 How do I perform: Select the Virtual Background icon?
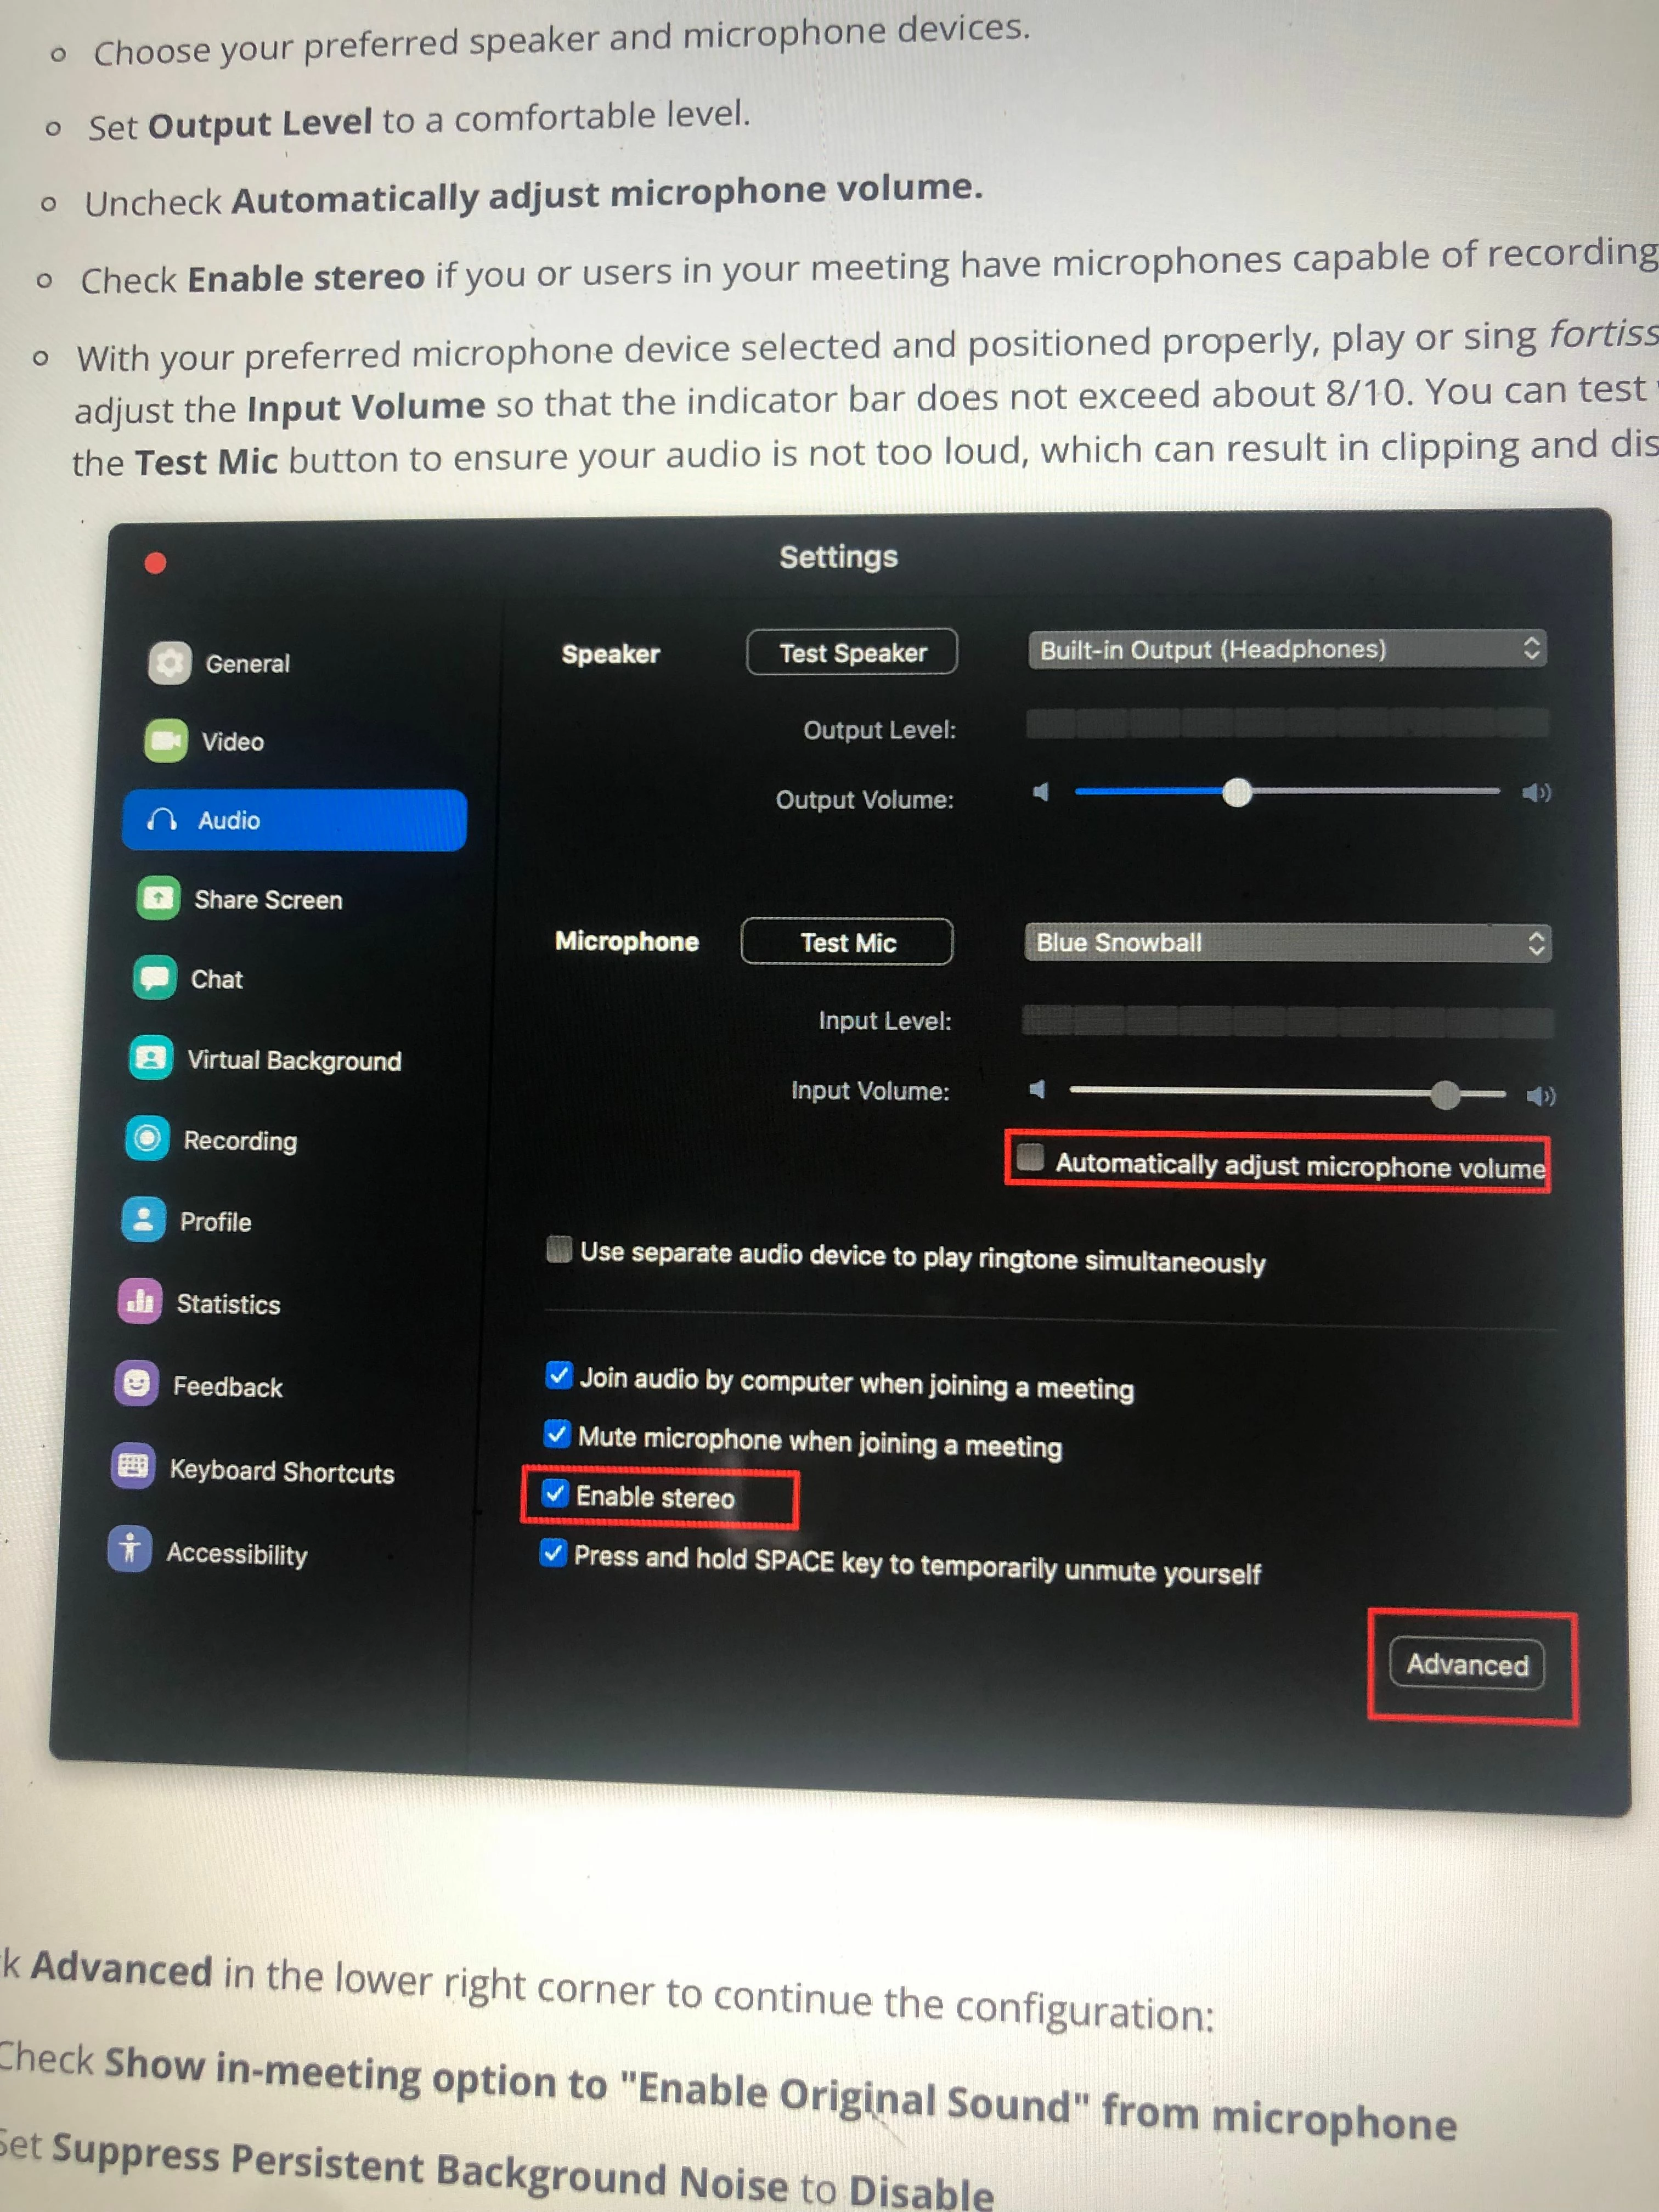click(151, 1057)
